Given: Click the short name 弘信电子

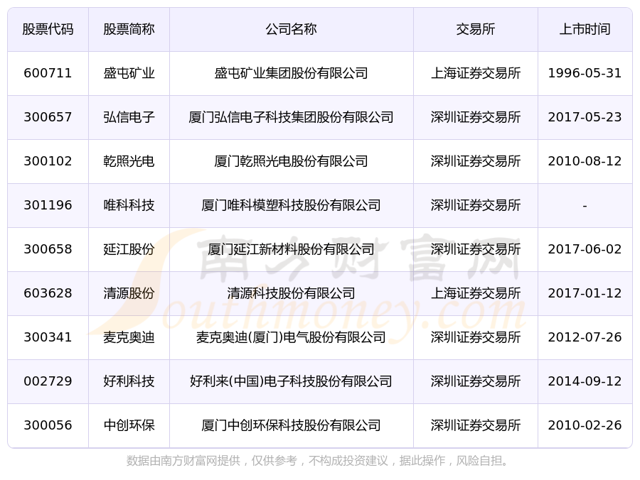Looking at the screenshot, I should (x=129, y=117).
